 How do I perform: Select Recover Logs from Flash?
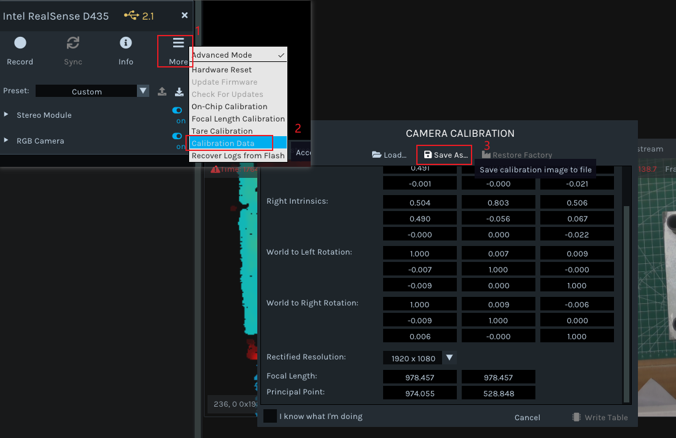[x=238, y=155]
